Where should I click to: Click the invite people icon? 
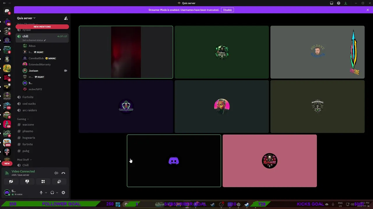(66, 18)
